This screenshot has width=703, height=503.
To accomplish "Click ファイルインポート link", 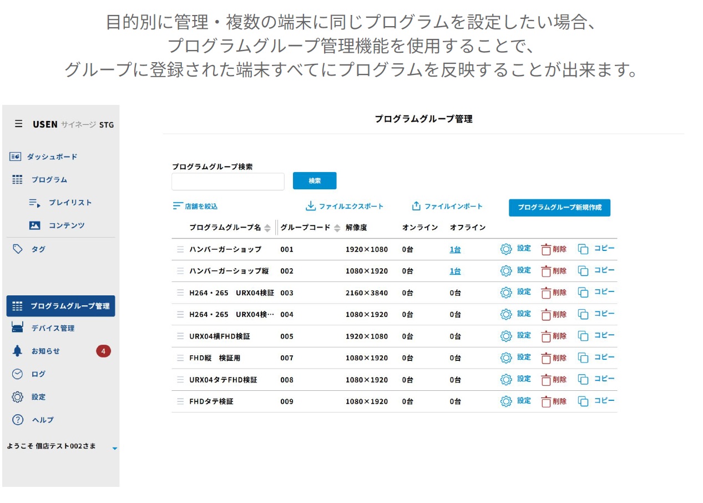I will [447, 206].
